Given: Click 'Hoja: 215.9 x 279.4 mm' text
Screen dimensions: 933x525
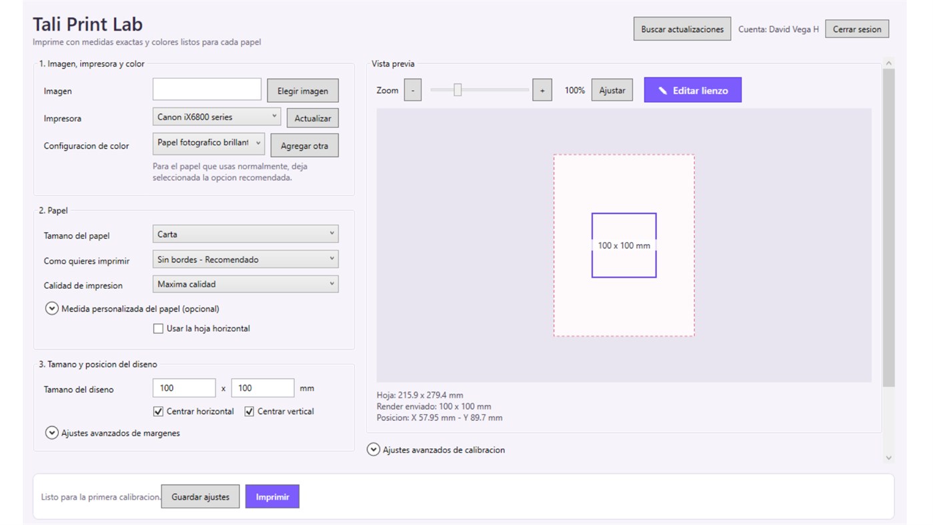Looking at the screenshot, I should (x=420, y=395).
